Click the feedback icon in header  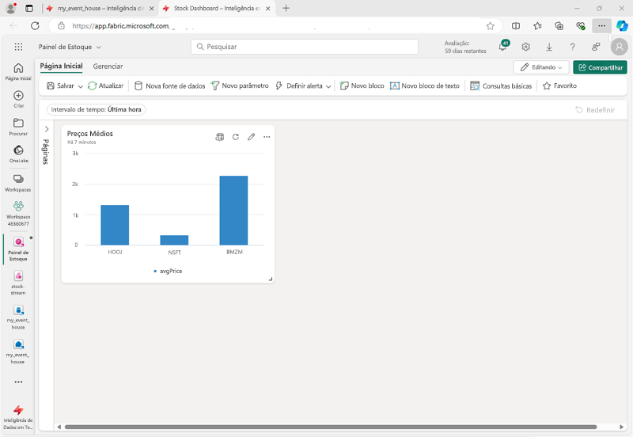[x=596, y=47]
